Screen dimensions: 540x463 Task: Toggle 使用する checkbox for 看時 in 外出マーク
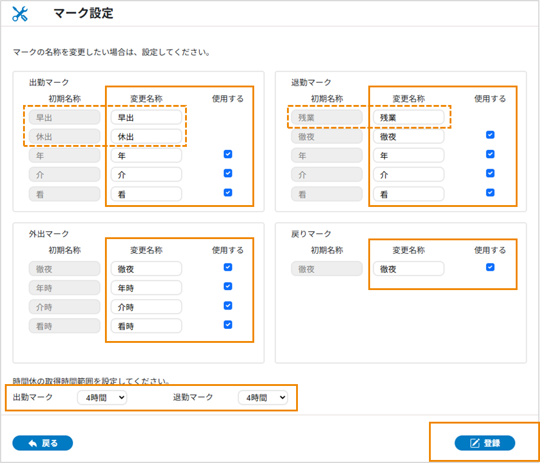click(228, 325)
